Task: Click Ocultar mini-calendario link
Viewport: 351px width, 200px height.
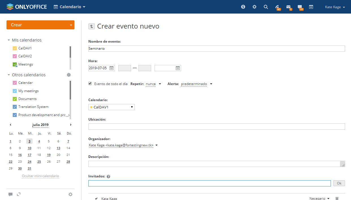Action: (40, 176)
